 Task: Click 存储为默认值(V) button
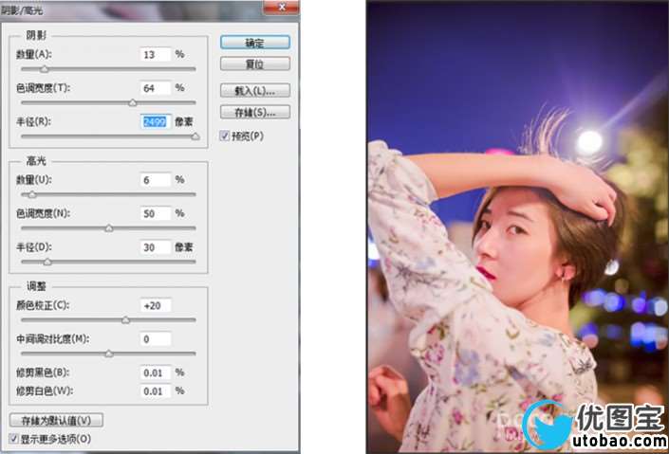pos(56,420)
